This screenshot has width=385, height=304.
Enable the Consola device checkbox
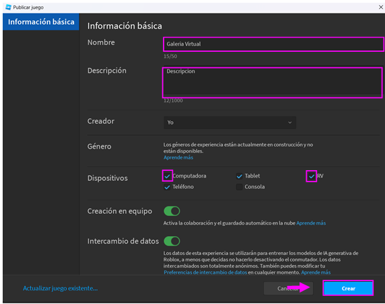[x=240, y=187]
